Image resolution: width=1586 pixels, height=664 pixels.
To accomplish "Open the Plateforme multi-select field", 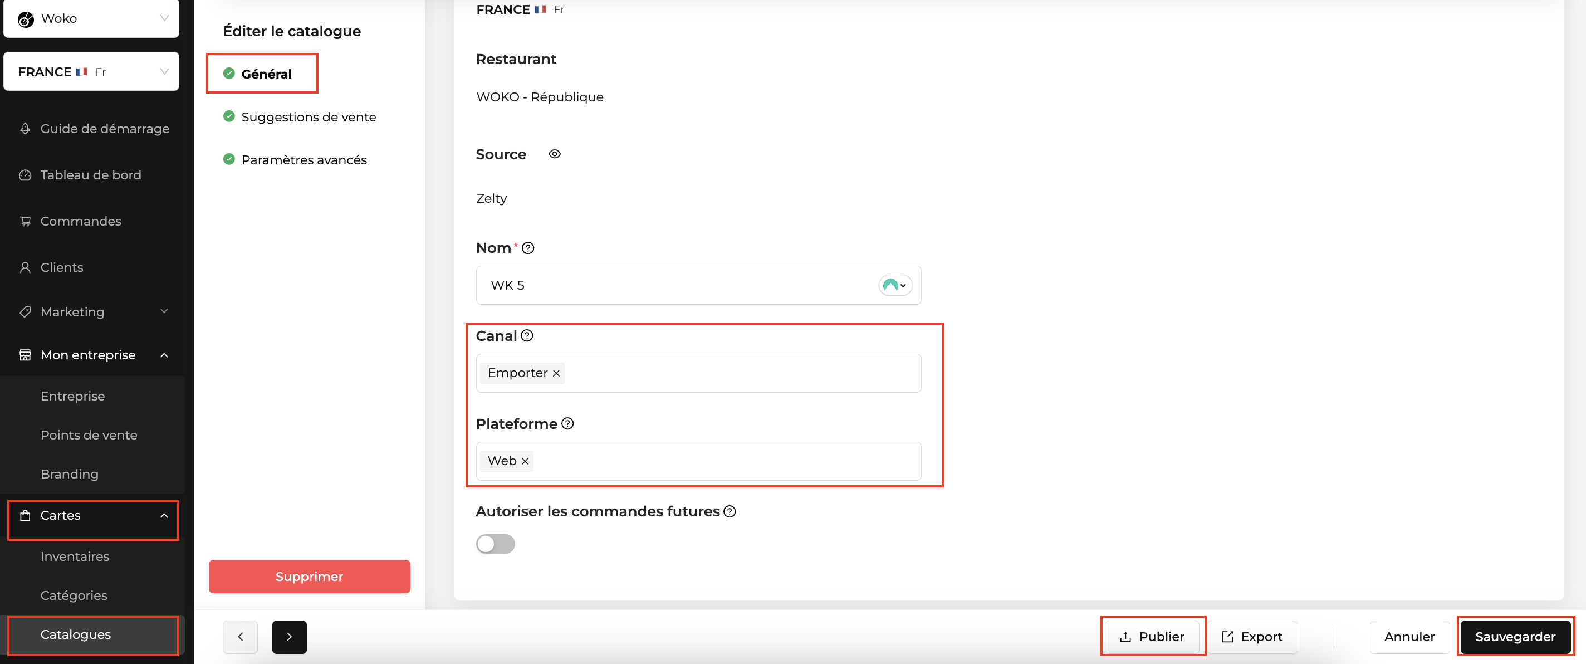I will 698,461.
